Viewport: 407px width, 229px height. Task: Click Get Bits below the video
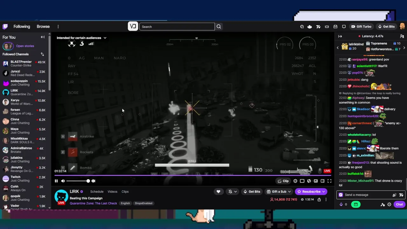coord(252,191)
